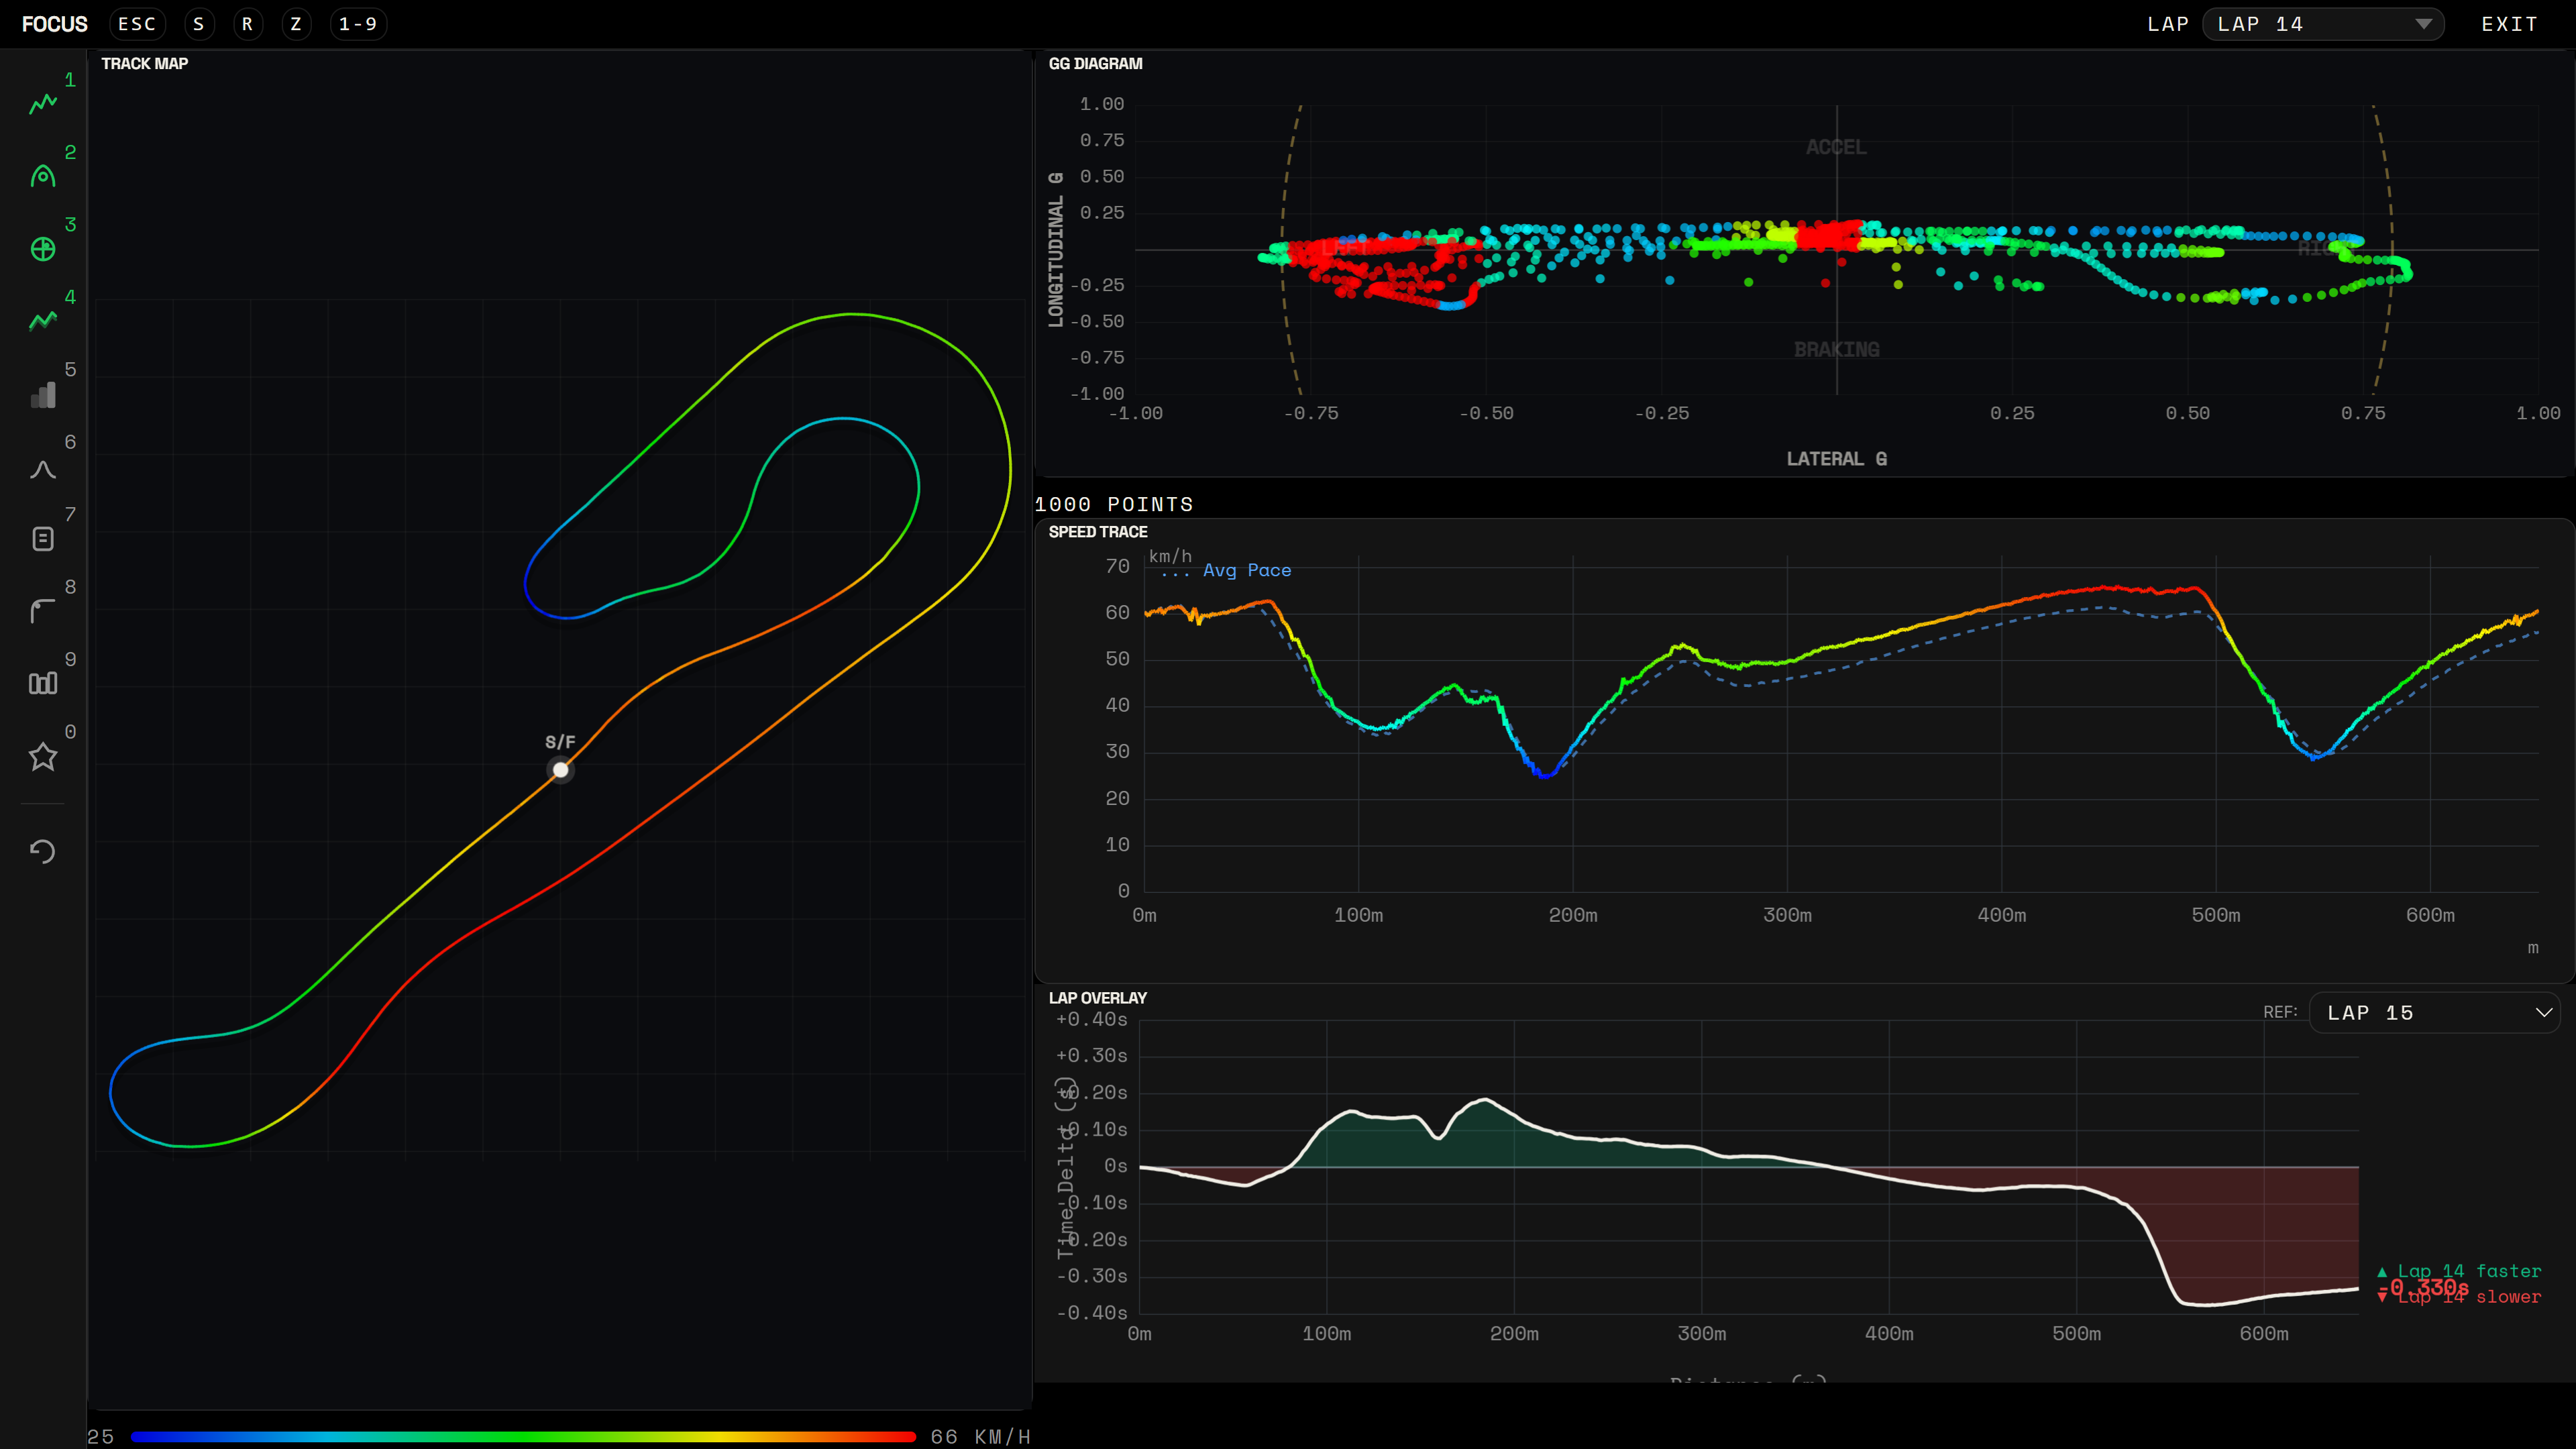The image size is (2576, 1449).
Task: Select the corner analysis icon numbered 8
Action: 43,611
